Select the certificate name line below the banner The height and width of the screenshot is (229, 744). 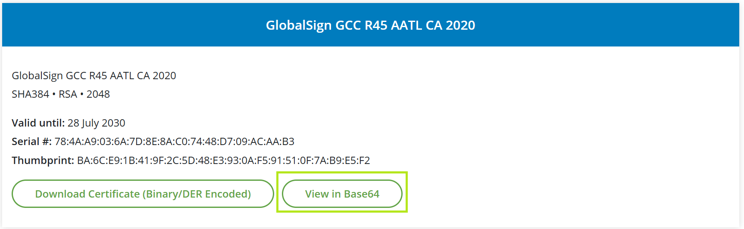click(x=94, y=76)
